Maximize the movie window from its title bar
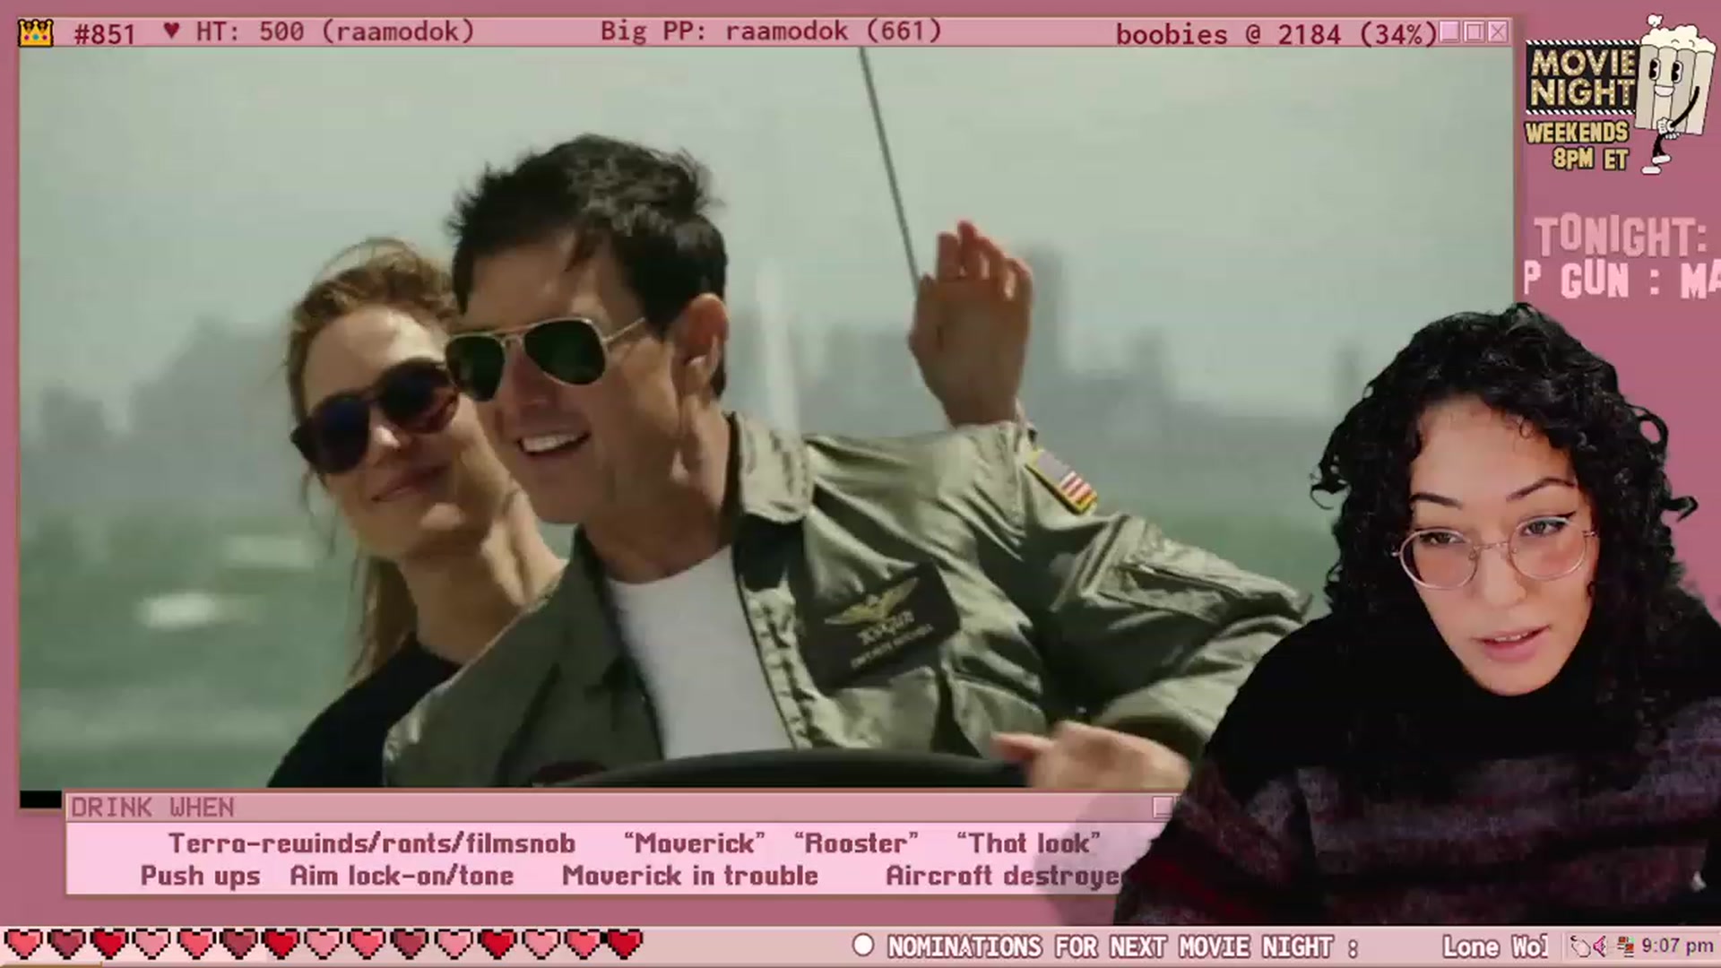The height and width of the screenshot is (968, 1721). (x=1474, y=32)
